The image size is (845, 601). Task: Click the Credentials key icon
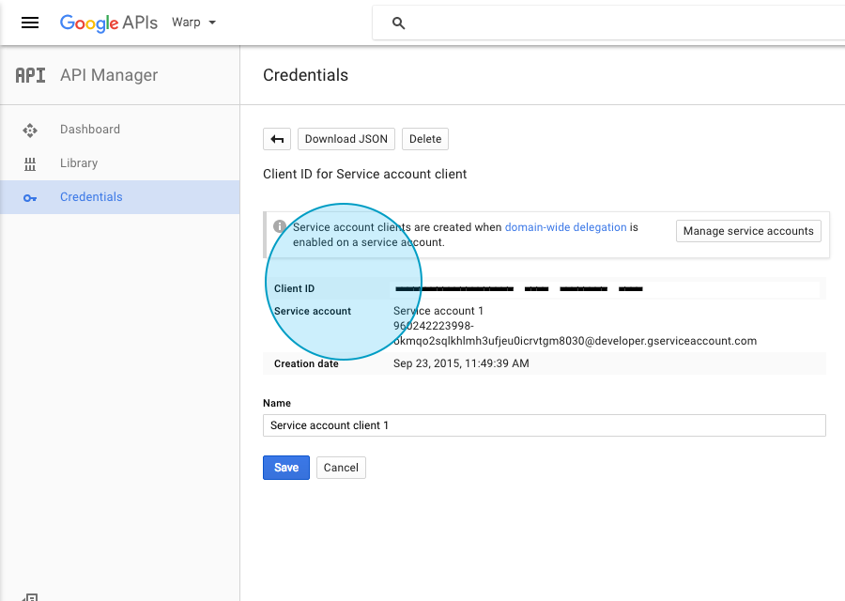(30, 198)
